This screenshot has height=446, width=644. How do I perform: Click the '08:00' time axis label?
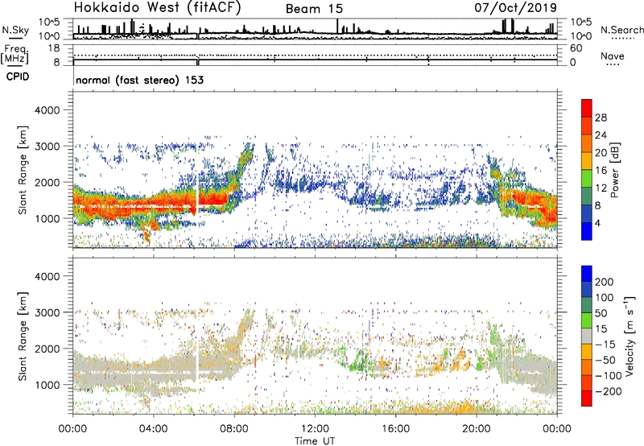pos(233,429)
